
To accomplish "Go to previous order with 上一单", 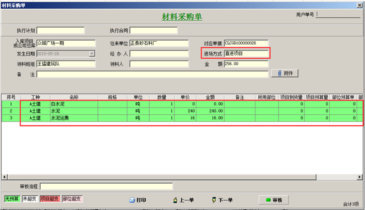I will 183,200.
